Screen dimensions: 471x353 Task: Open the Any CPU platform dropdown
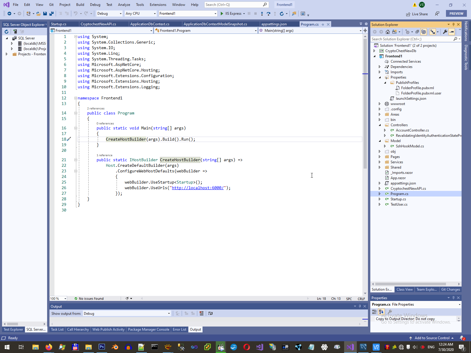140,14
